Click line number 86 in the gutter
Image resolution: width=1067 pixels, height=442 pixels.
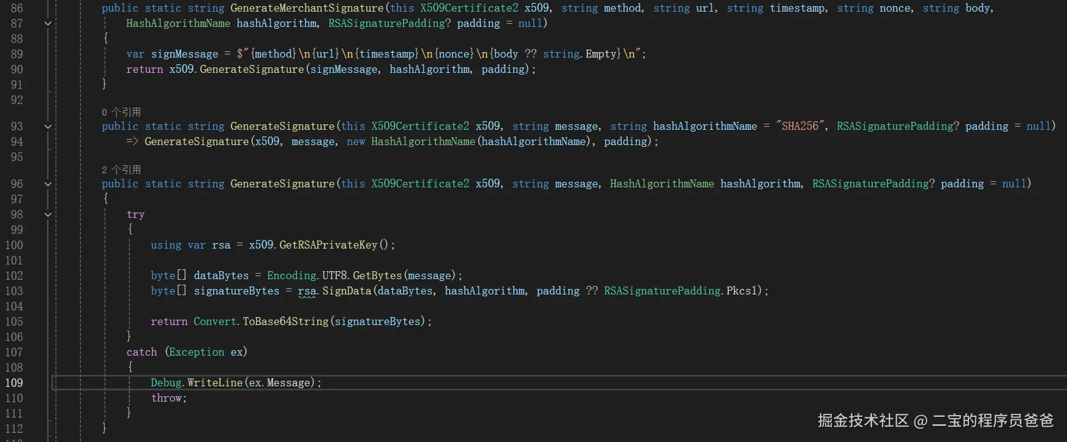click(x=17, y=8)
